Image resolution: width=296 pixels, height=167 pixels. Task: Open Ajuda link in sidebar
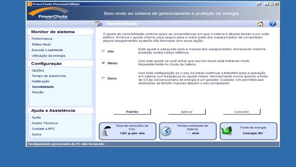(x=36, y=117)
